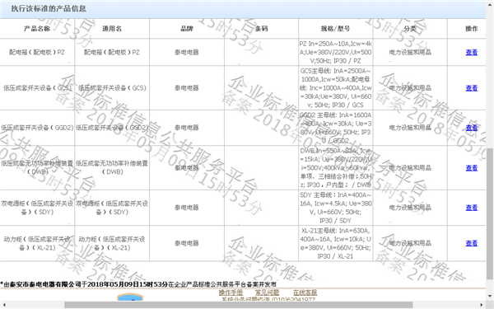Viewport: 494px width, 309px height.
Task: Open 查看 link for DWB compensation device row
Action: pos(471,168)
